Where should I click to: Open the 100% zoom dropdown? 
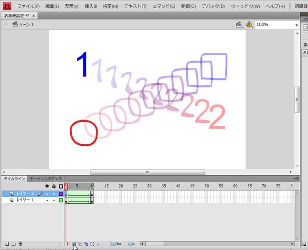click(x=296, y=25)
